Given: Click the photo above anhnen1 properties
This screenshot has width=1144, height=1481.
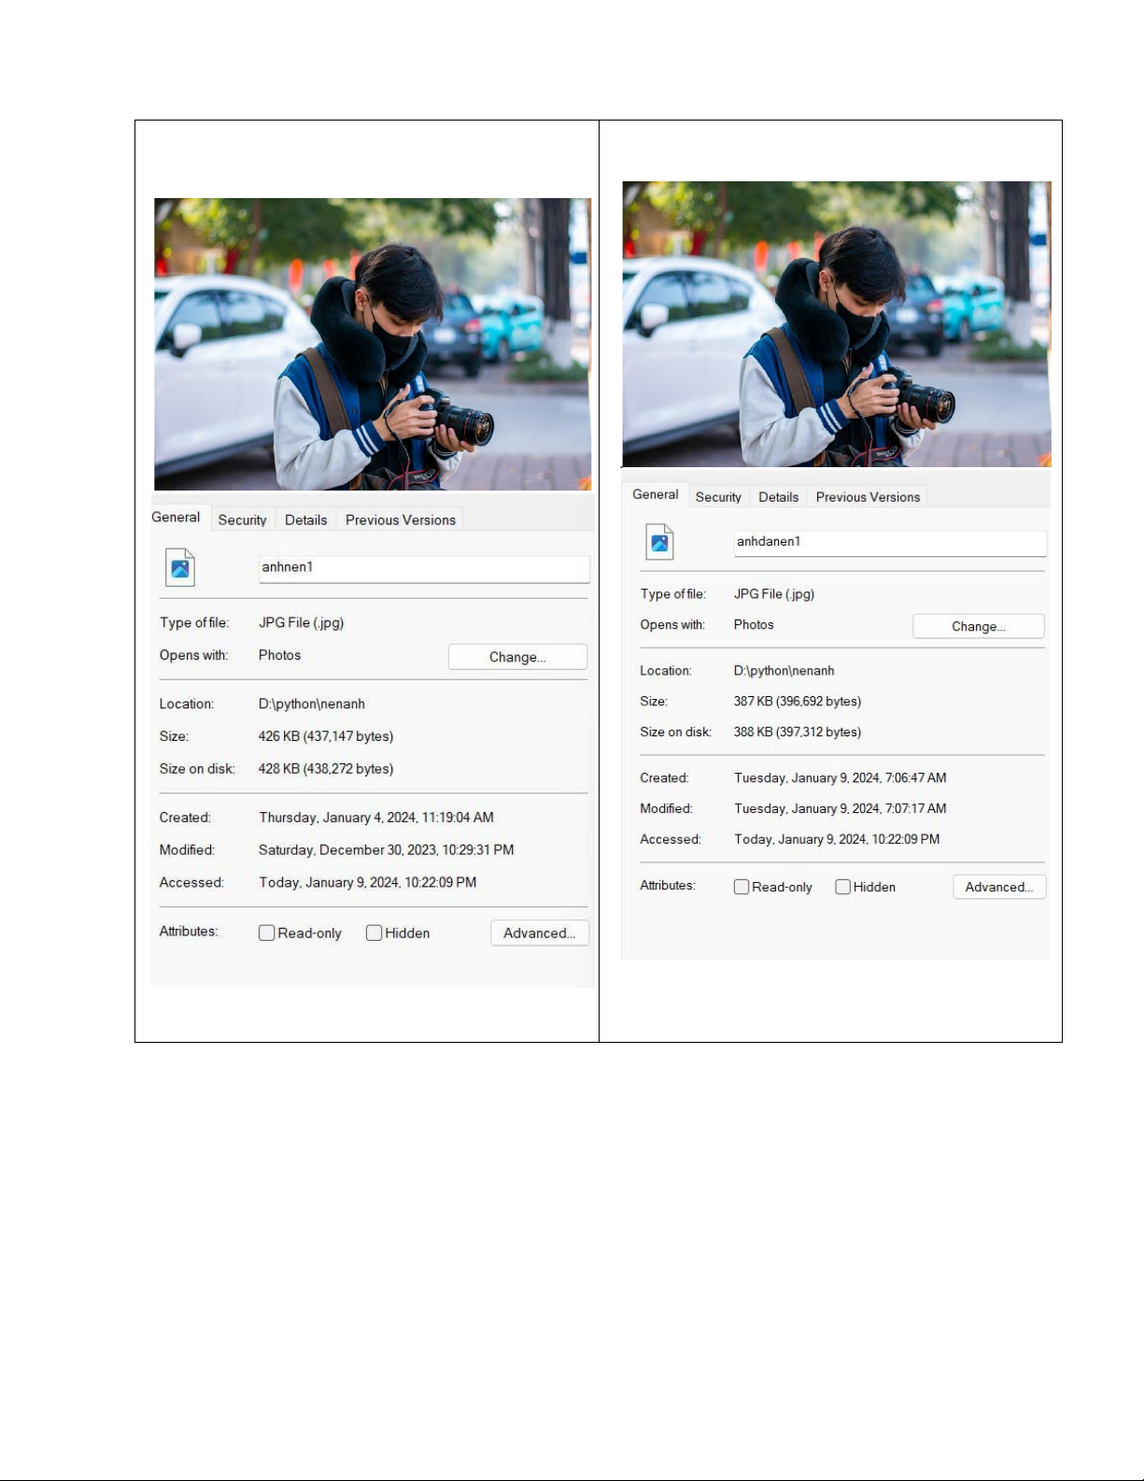Looking at the screenshot, I should coord(372,344).
